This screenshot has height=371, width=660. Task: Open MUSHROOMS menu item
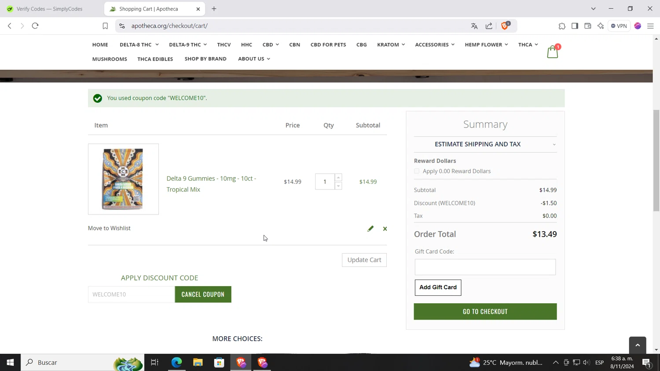click(110, 59)
